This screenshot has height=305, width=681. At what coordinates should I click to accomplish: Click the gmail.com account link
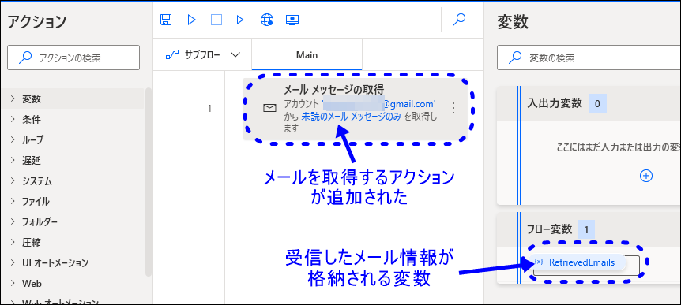[379, 104]
